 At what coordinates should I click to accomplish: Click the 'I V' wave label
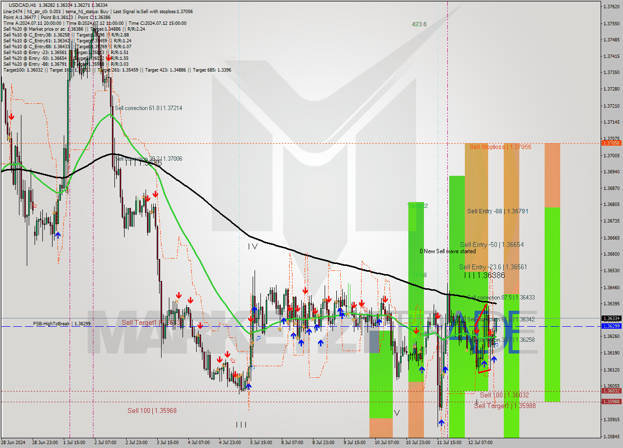[x=253, y=246]
